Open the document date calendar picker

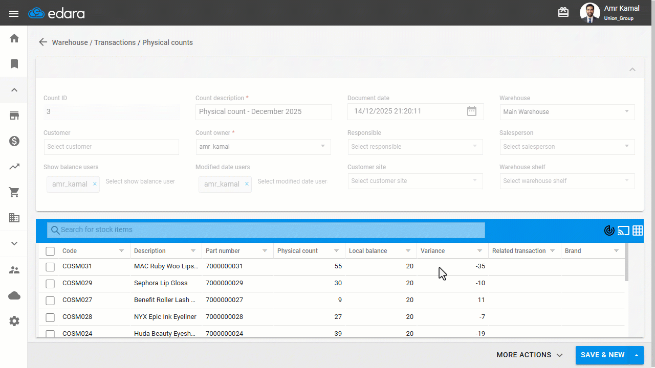pos(472,111)
